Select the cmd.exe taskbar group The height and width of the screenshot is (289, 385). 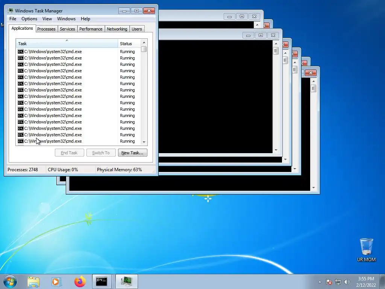pos(102,281)
